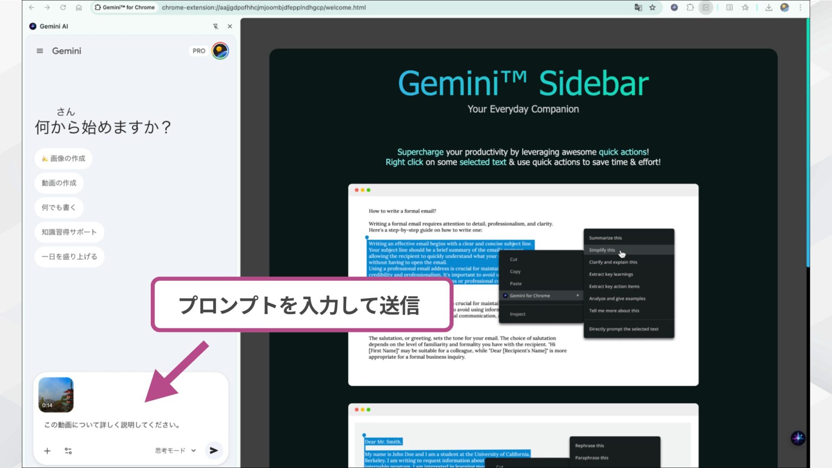Open the tools settings icon beside plus
Image resolution: width=832 pixels, height=468 pixels.
(68, 451)
